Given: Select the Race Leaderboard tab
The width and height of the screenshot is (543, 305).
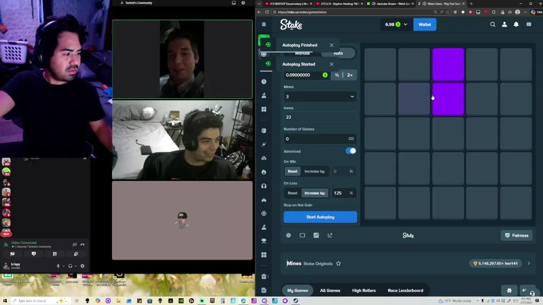Looking at the screenshot, I should [x=406, y=291].
